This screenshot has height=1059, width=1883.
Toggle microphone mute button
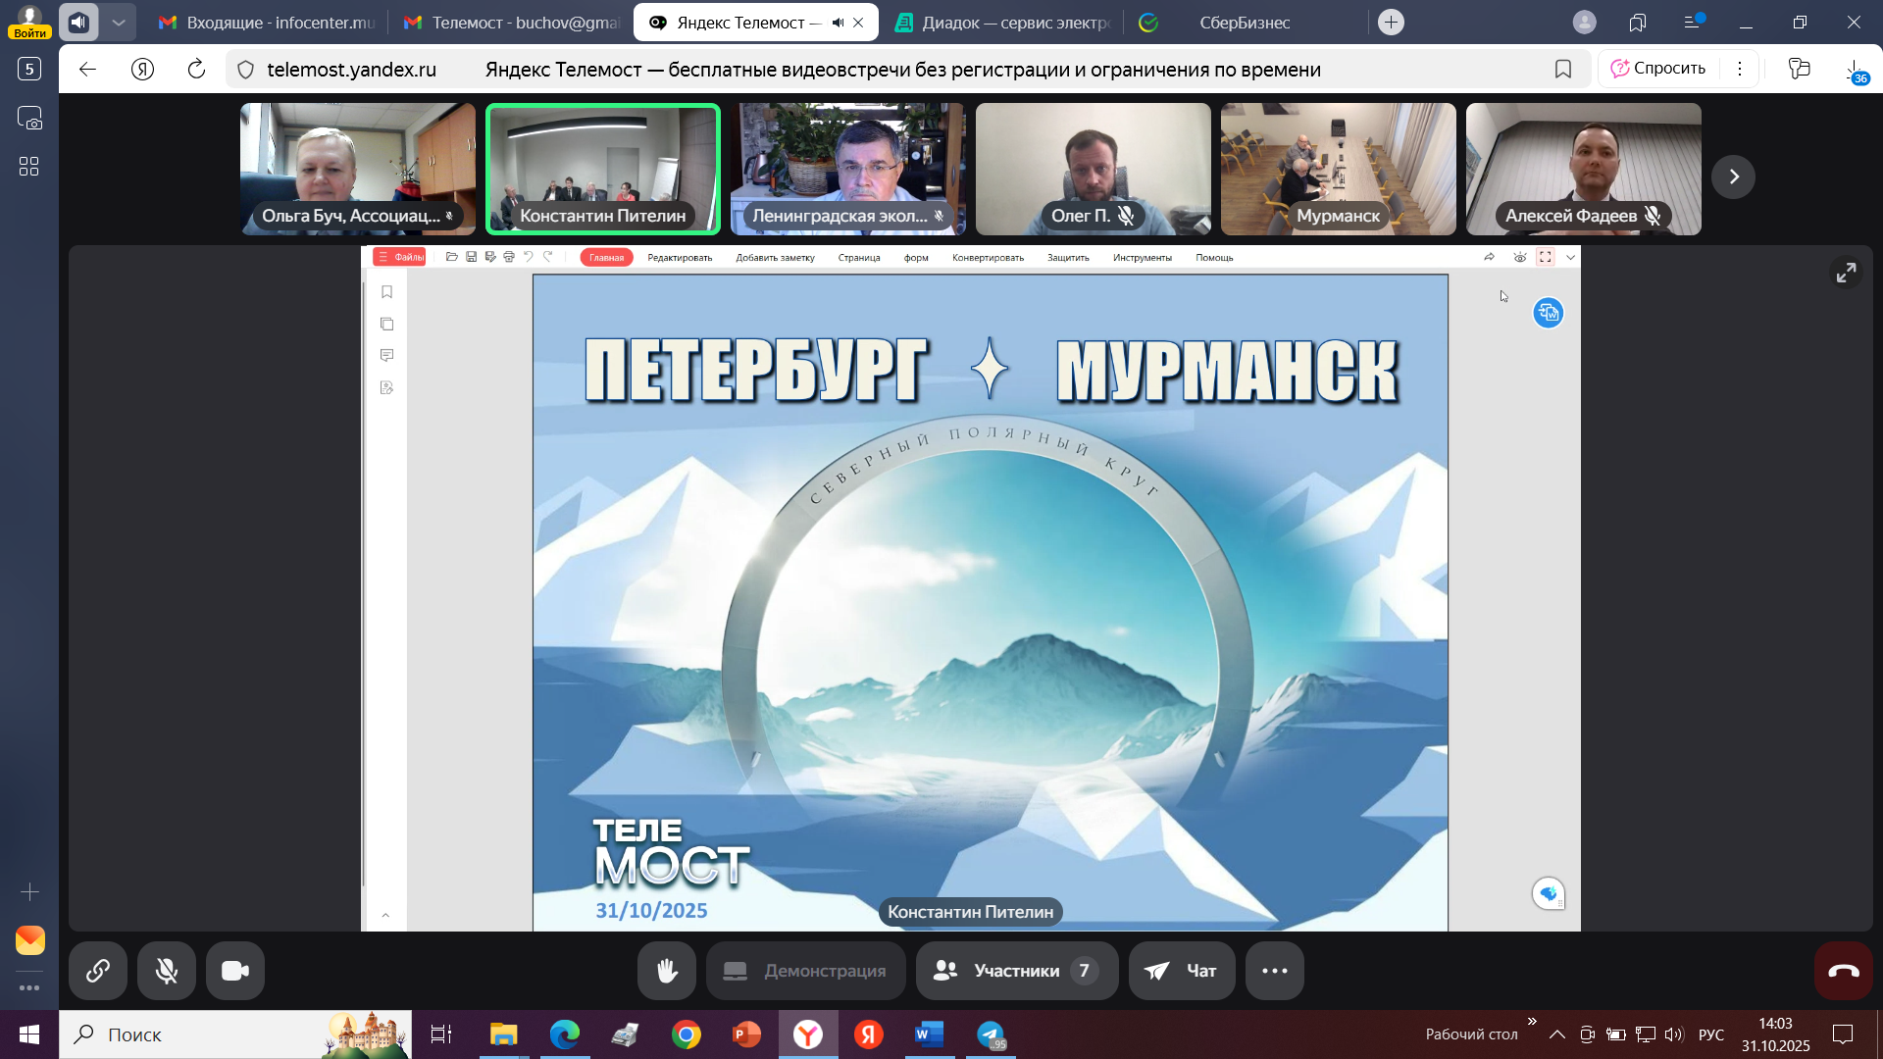coord(167,971)
